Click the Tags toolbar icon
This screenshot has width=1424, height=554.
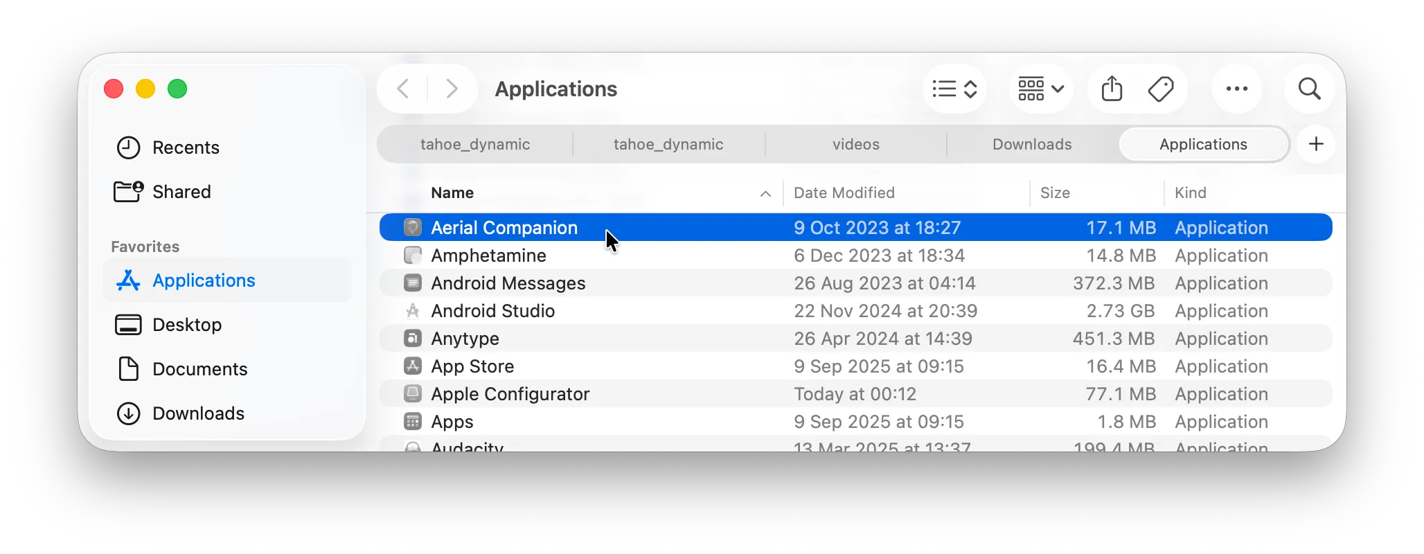coord(1161,89)
